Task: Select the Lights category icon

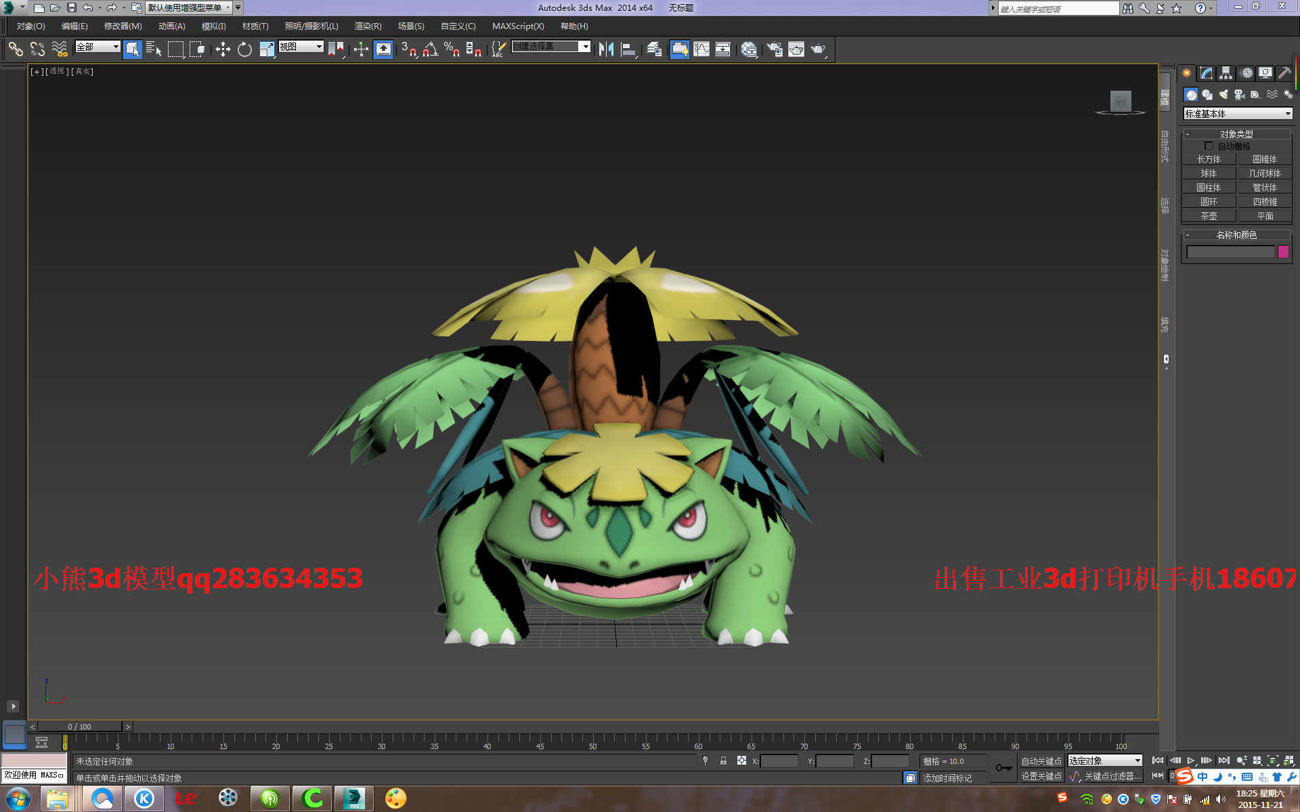Action: coord(1223,95)
